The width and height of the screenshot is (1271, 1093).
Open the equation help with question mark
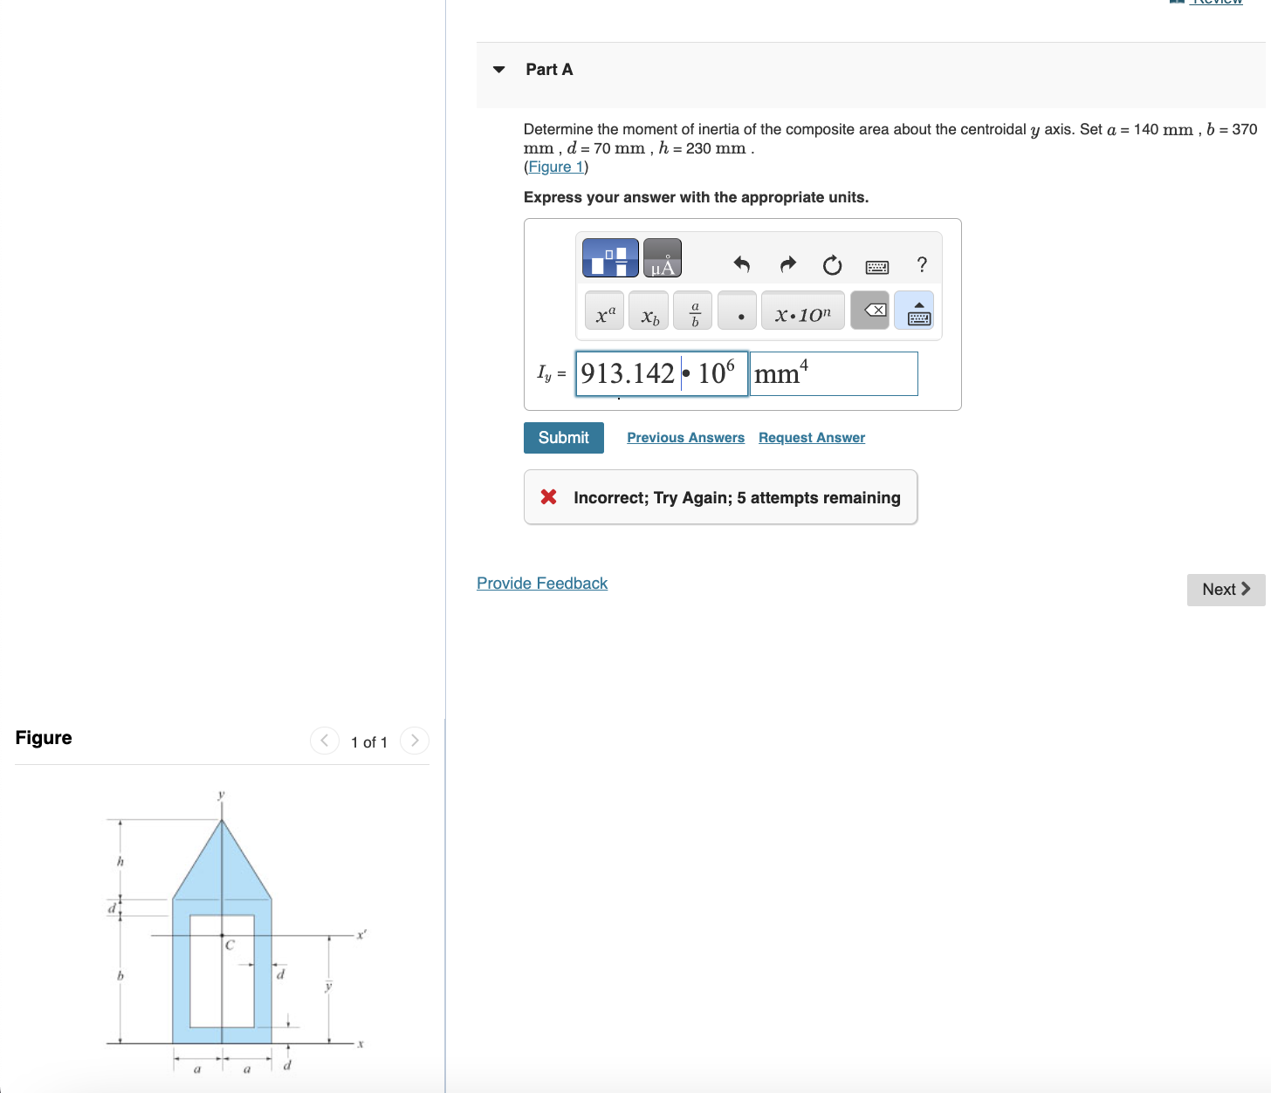pyautogui.click(x=921, y=264)
